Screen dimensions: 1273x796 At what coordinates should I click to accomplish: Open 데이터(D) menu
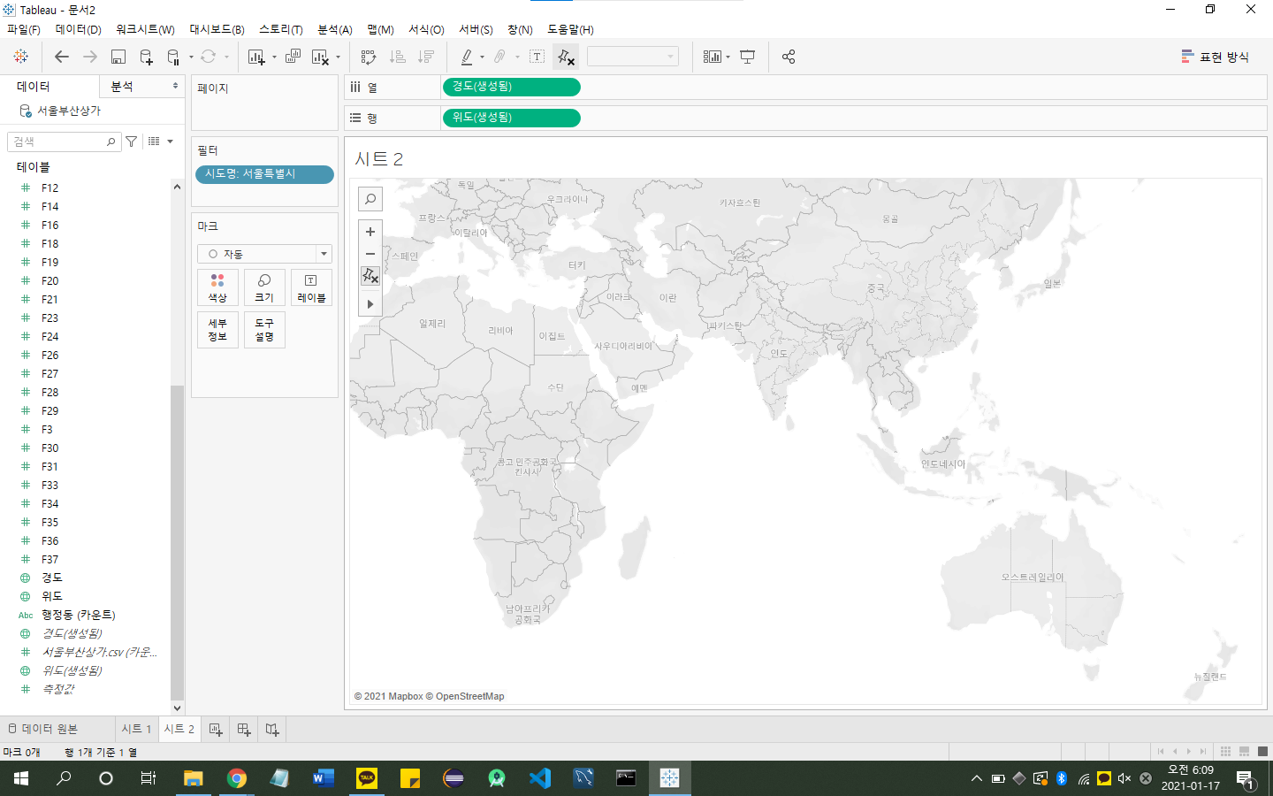click(x=79, y=29)
